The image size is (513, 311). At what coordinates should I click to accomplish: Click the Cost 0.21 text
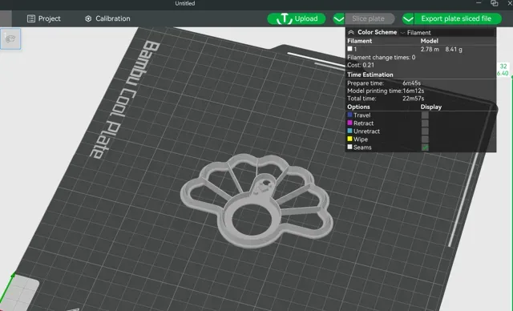[x=361, y=65]
